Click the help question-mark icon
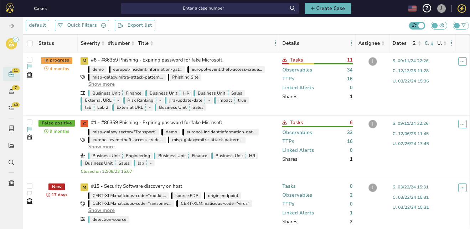 tap(427, 8)
